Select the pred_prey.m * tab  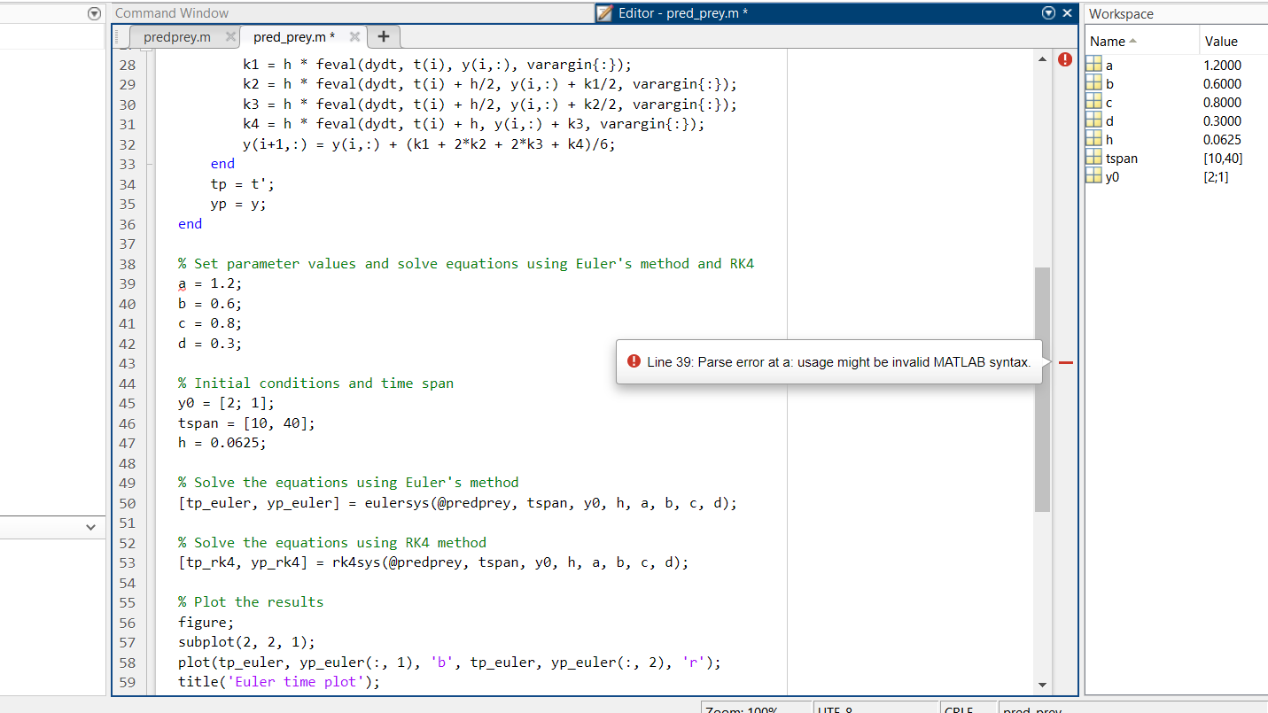[294, 37]
